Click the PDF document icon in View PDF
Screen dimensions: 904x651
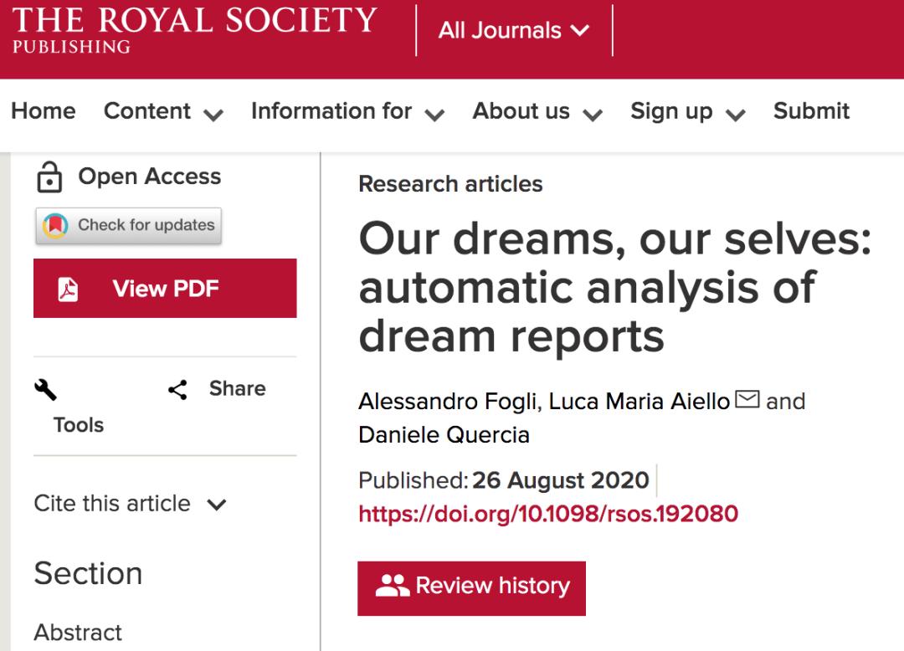68,290
